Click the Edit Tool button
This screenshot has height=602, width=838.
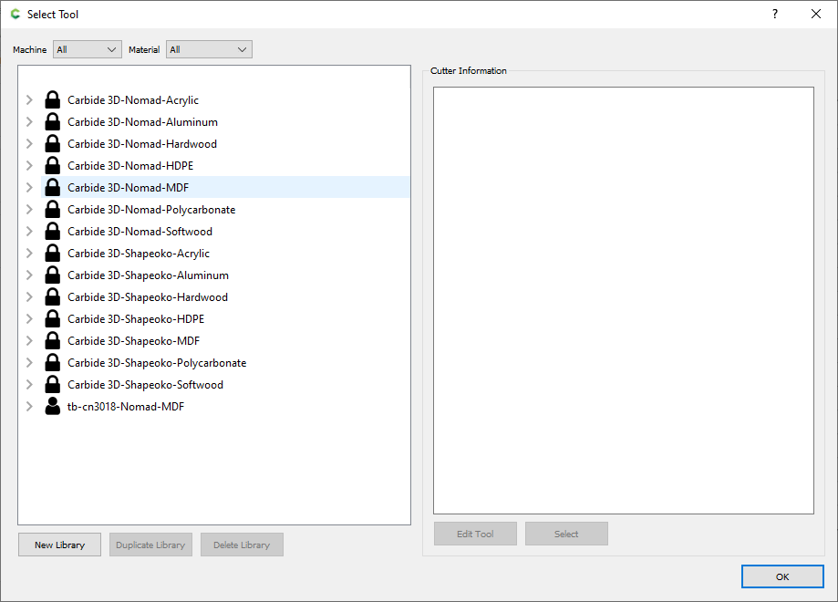(475, 534)
